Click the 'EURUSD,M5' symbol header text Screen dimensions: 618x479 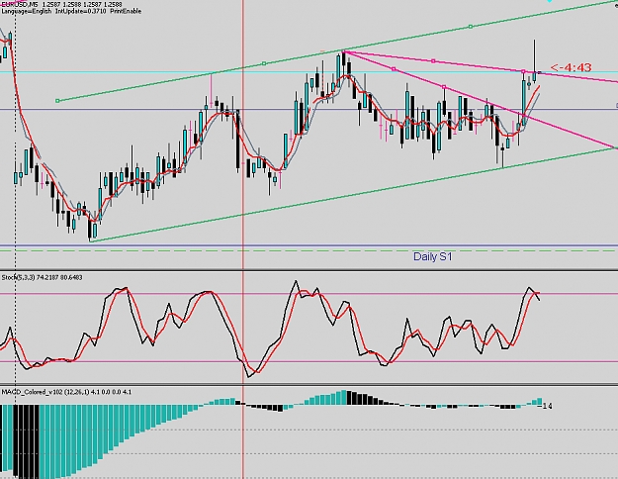point(20,4)
